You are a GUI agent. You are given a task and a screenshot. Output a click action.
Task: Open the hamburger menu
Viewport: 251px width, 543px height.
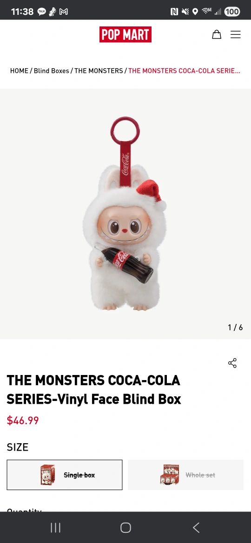tap(235, 34)
